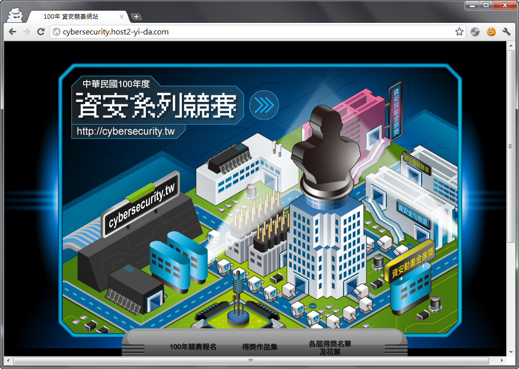Open the gear extension icon
519x369 pixels.
point(475,32)
